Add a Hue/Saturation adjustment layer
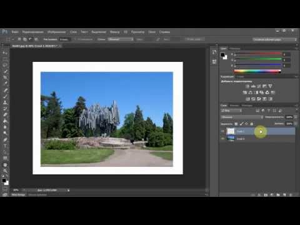This screenshot has width=300, height=225. (245, 92)
